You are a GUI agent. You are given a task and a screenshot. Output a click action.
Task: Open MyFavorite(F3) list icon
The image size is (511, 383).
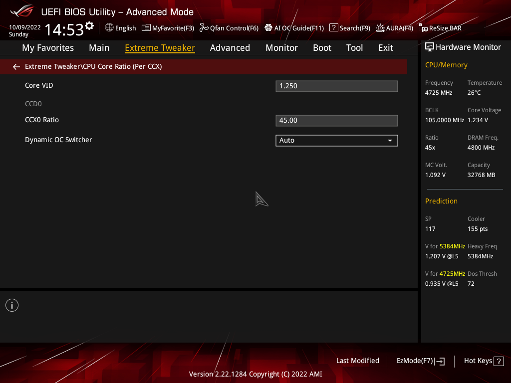point(146,28)
